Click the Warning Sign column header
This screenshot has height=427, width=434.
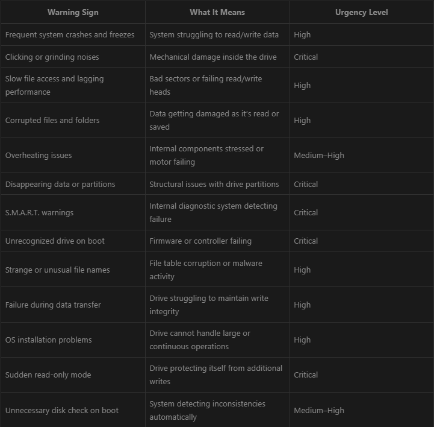tap(73, 12)
